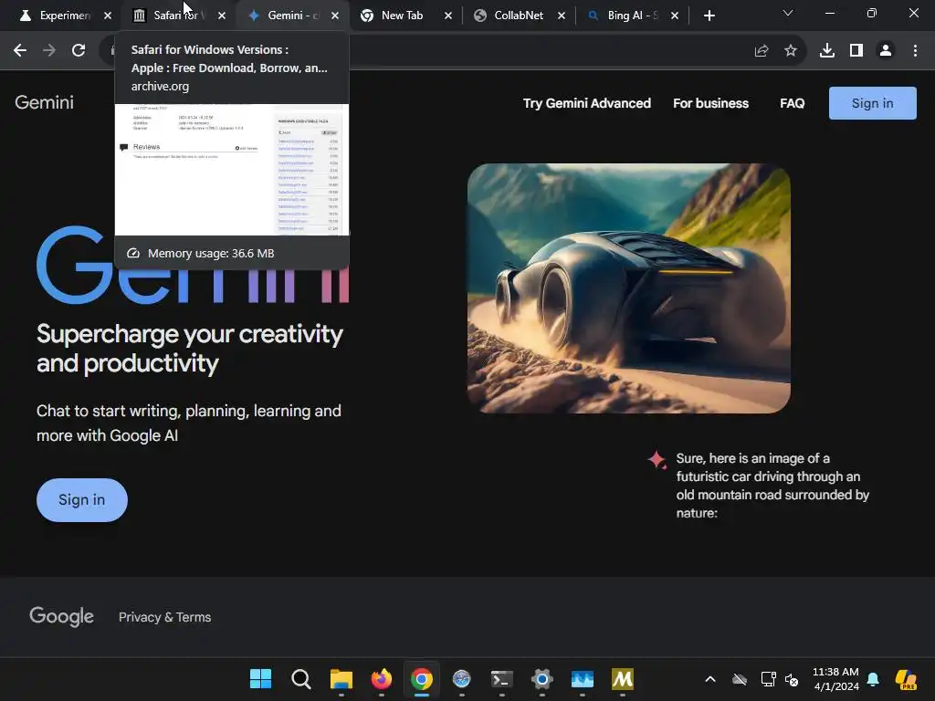Open Chrome three-dot menu

pos(915,51)
